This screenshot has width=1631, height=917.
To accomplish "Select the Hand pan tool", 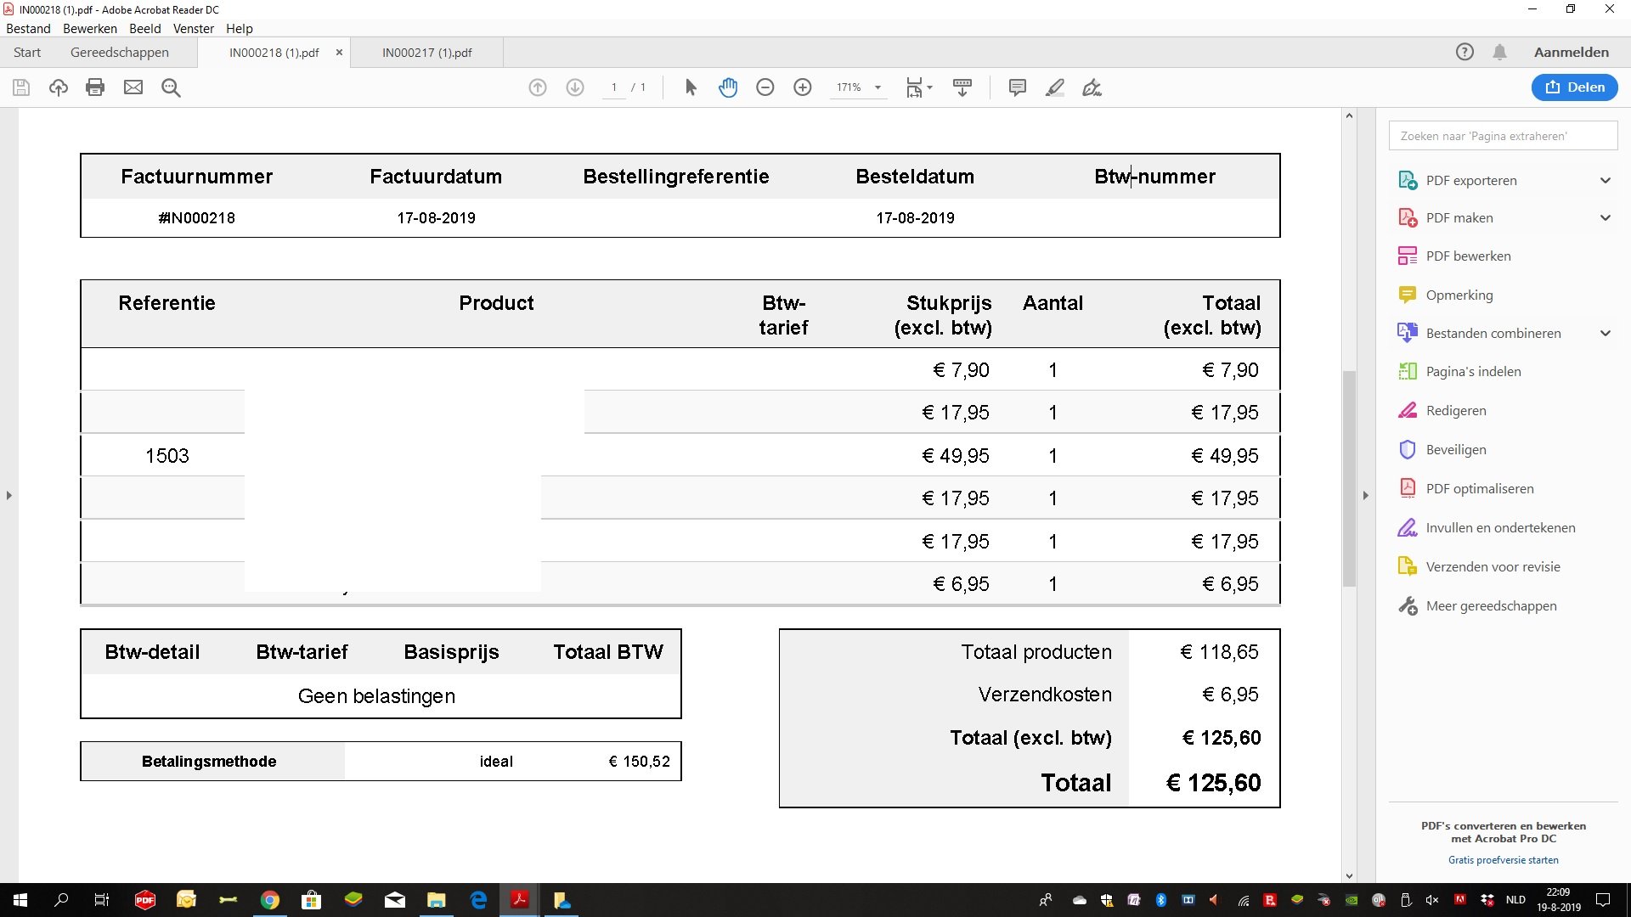I will click(x=728, y=87).
